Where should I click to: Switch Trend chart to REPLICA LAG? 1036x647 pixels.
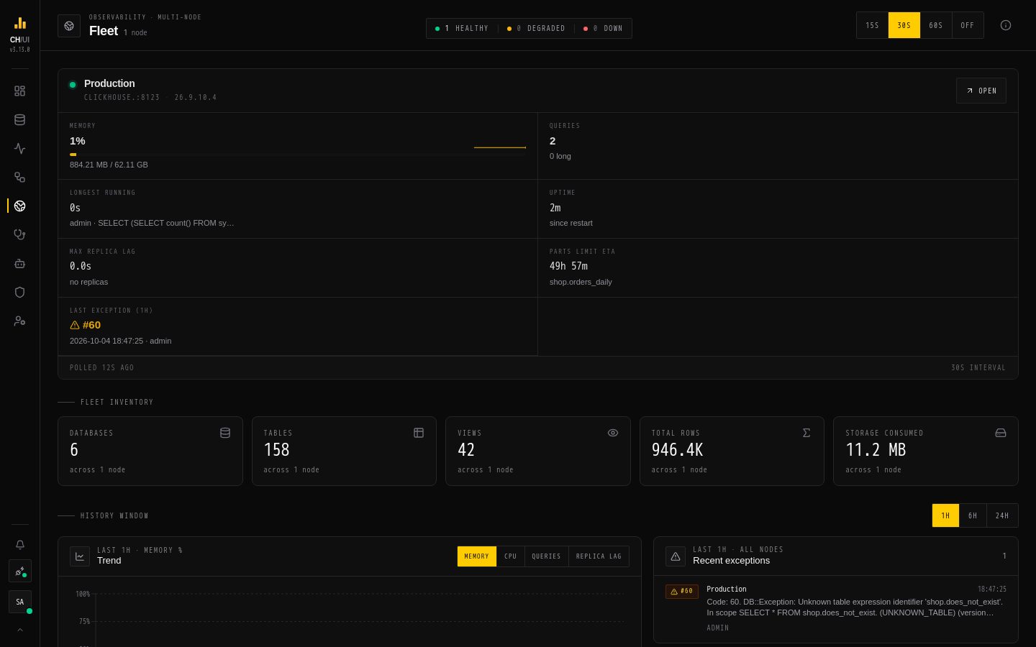tap(599, 556)
